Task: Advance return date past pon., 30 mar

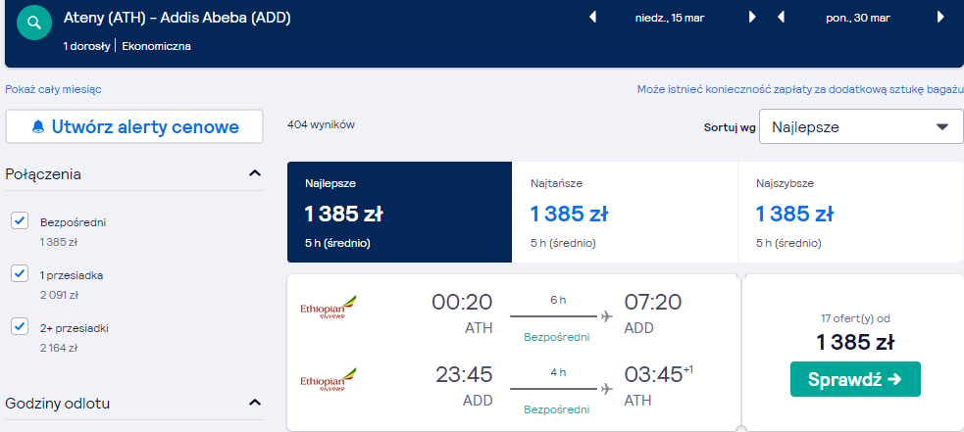Action: coord(940,18)
